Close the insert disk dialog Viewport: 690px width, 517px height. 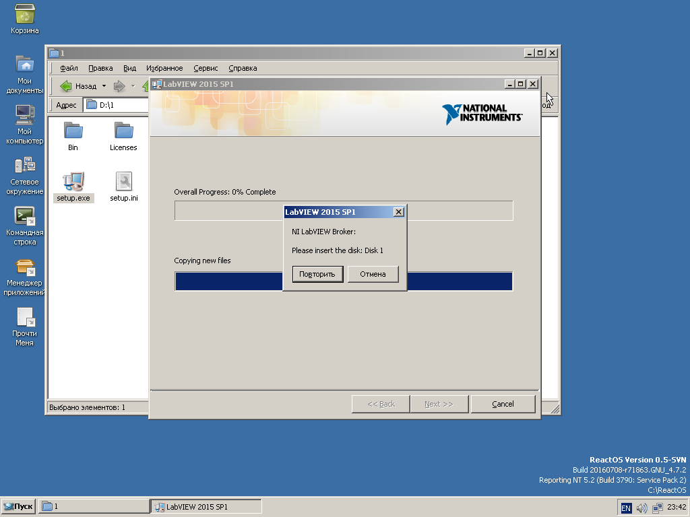click(x=398, y=212)
